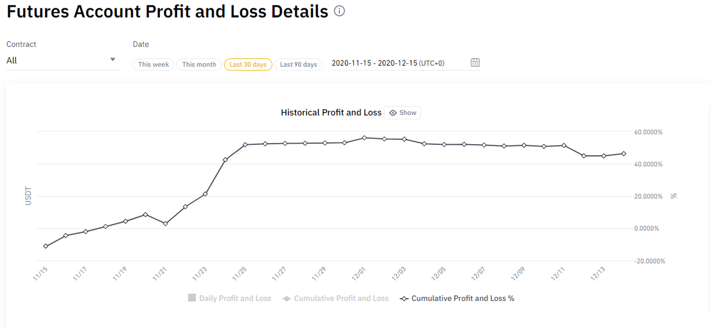
Task: Expand the Contract dropdown arrow
Action: 113,59
